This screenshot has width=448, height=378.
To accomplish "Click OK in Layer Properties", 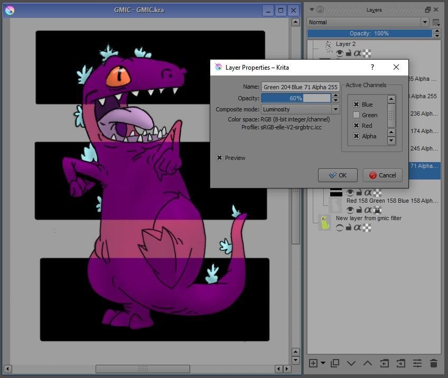I will (x=338, y=175).
